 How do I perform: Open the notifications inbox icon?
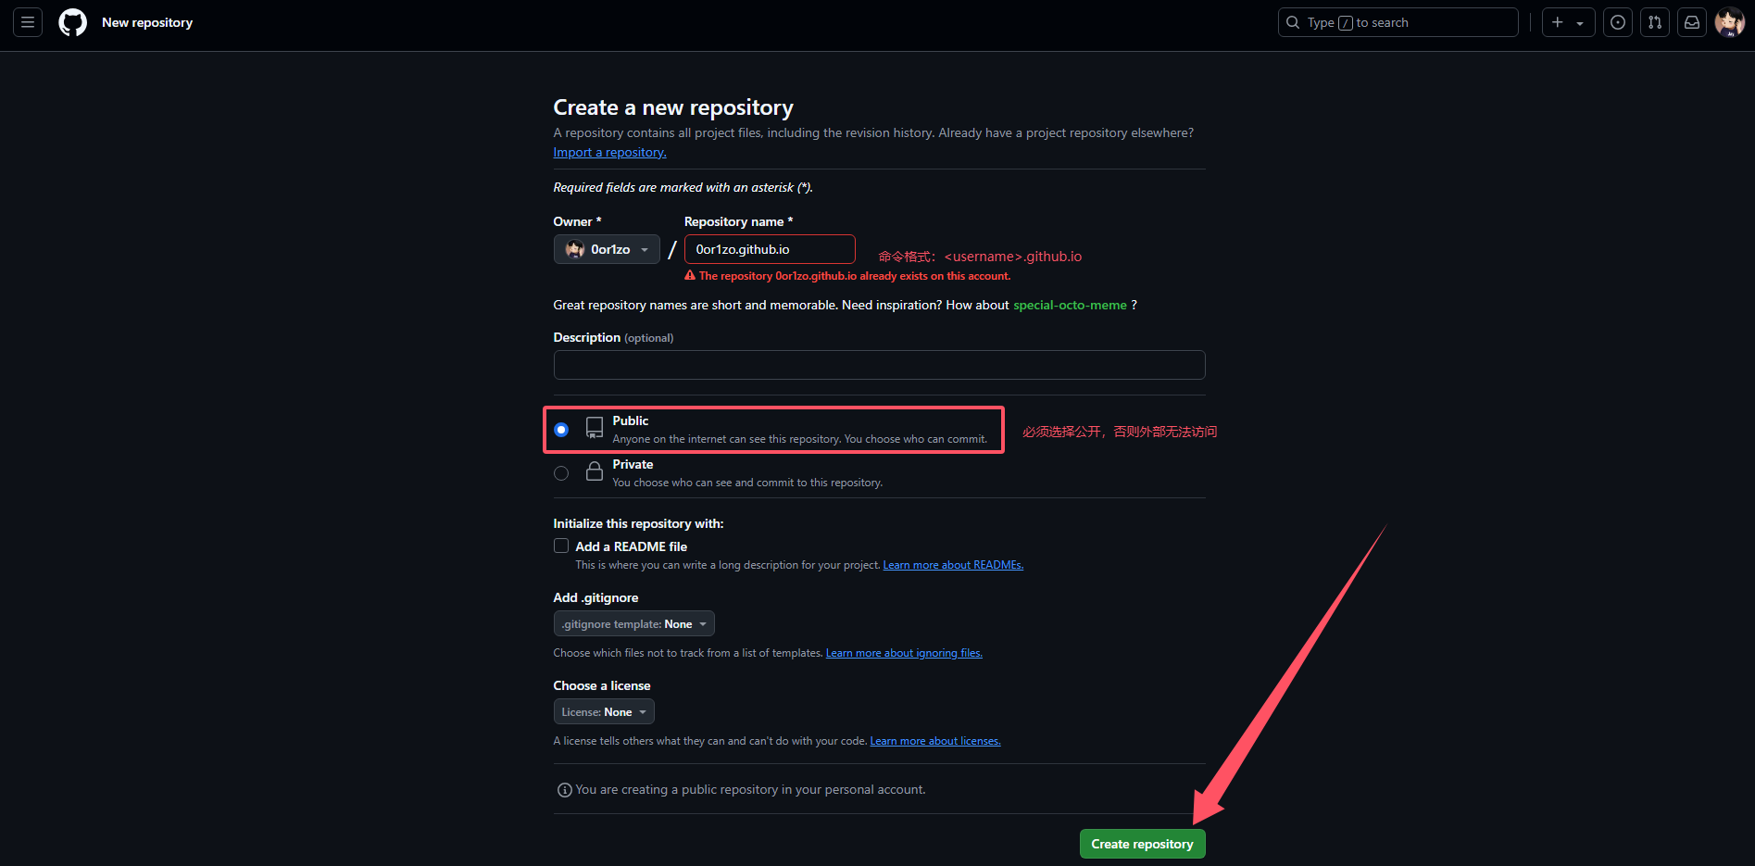1692,22
